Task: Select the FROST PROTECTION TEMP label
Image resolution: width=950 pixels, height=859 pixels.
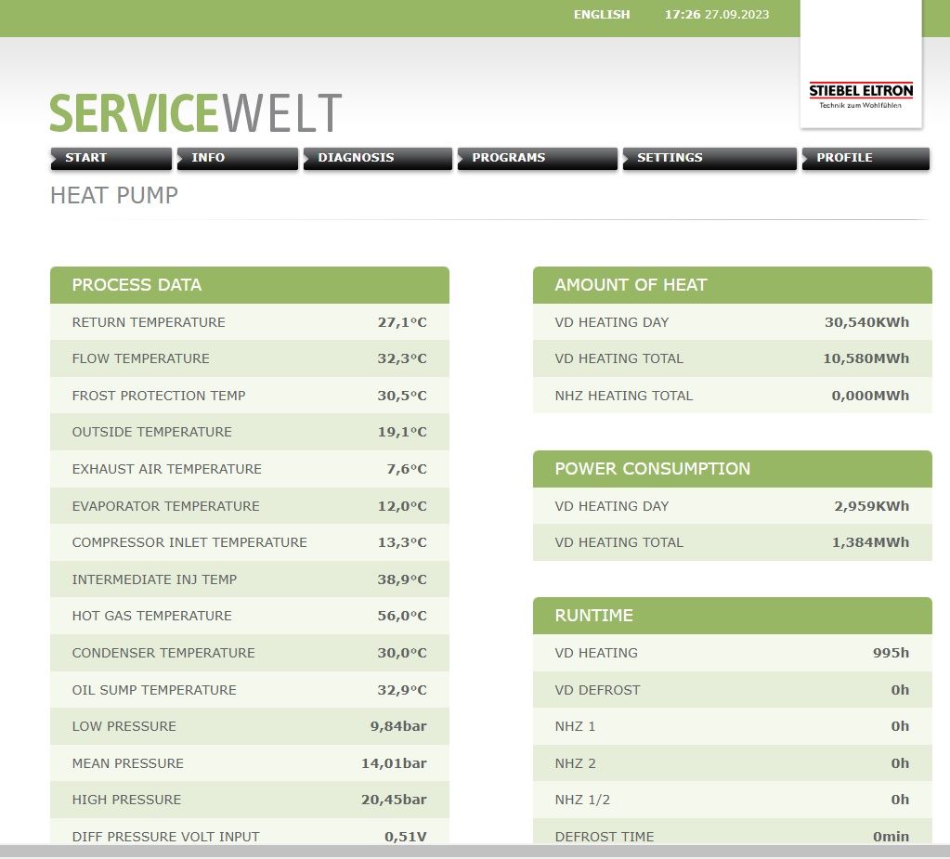Action: (x=159, y=396)
